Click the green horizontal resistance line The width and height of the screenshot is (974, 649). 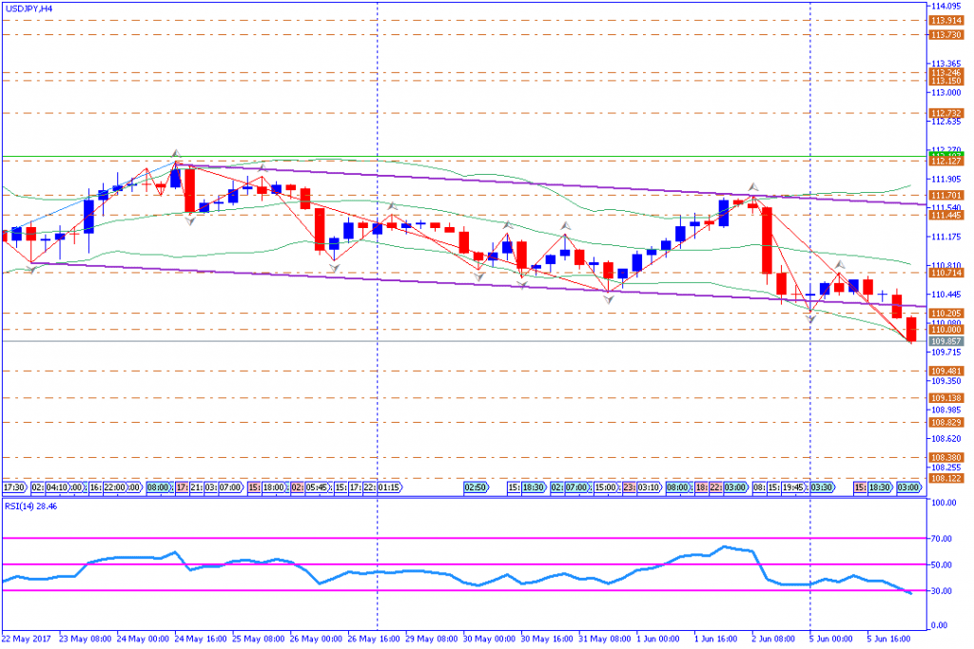476,156
